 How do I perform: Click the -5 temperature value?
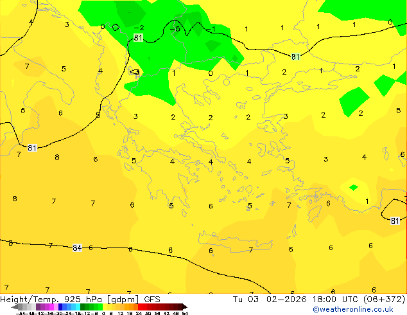point(175,29)
